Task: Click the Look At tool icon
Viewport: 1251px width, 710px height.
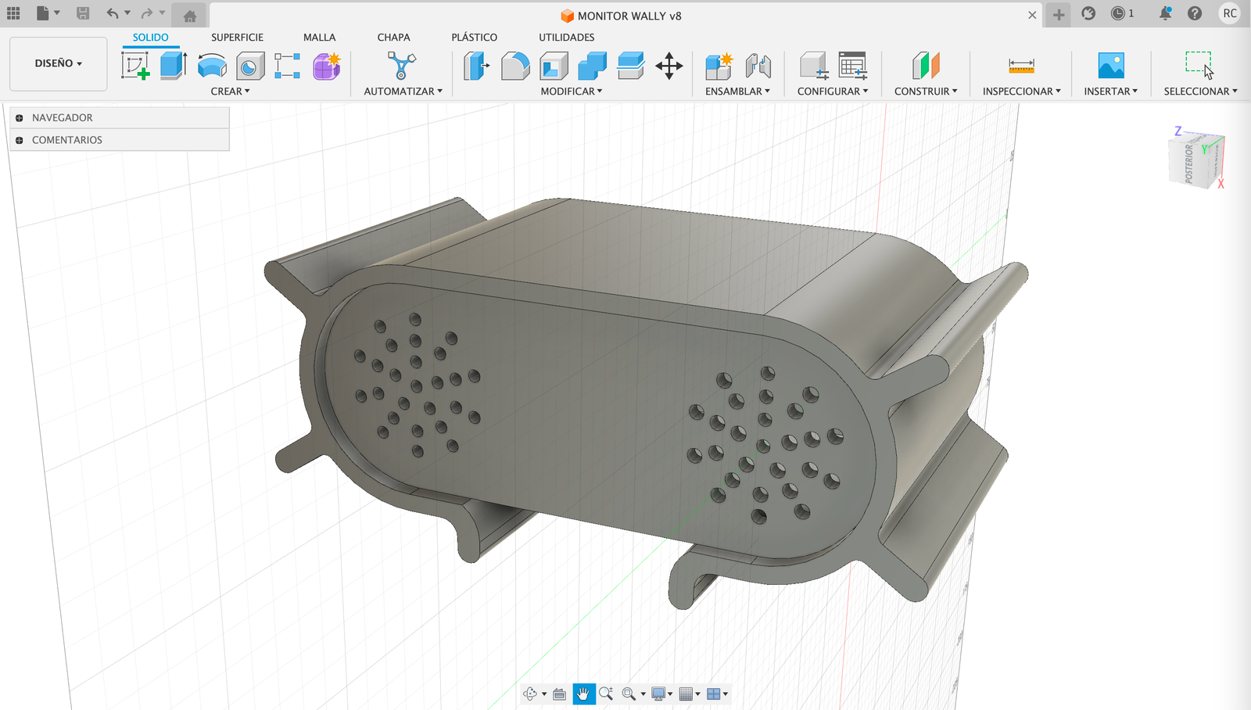Action: tap(559, 694)
